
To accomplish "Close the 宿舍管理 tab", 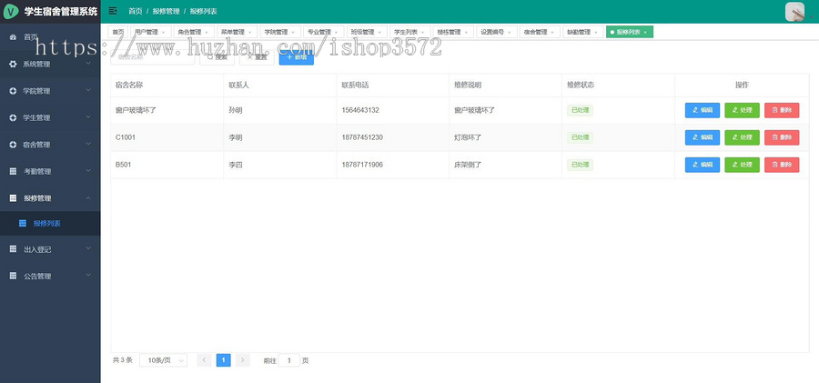I will [x=552, y=33].
